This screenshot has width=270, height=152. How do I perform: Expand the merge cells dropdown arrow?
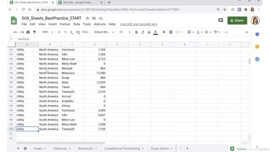click(183, 32)
